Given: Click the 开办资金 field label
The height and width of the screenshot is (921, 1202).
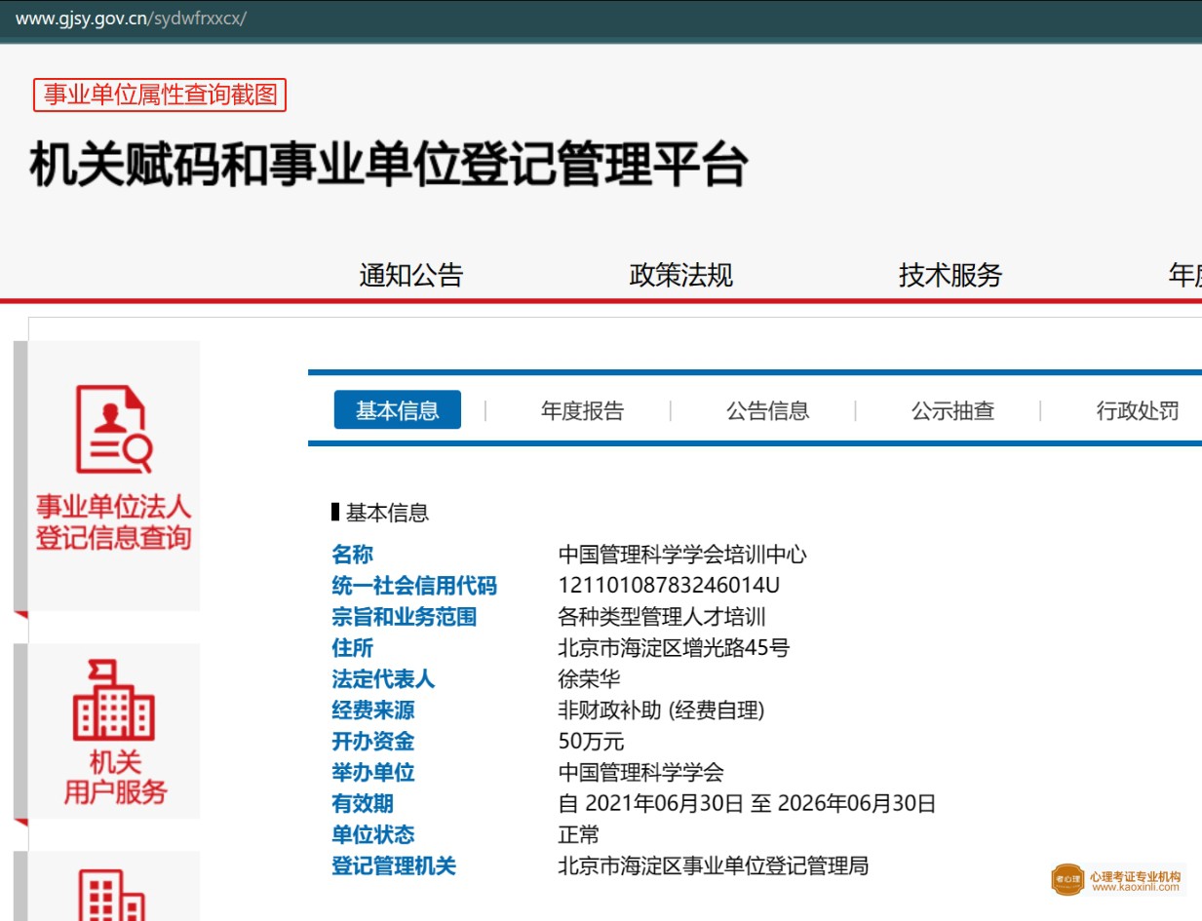Looking at the screenshot, I should pyautogui.click(x=372, y=743).
